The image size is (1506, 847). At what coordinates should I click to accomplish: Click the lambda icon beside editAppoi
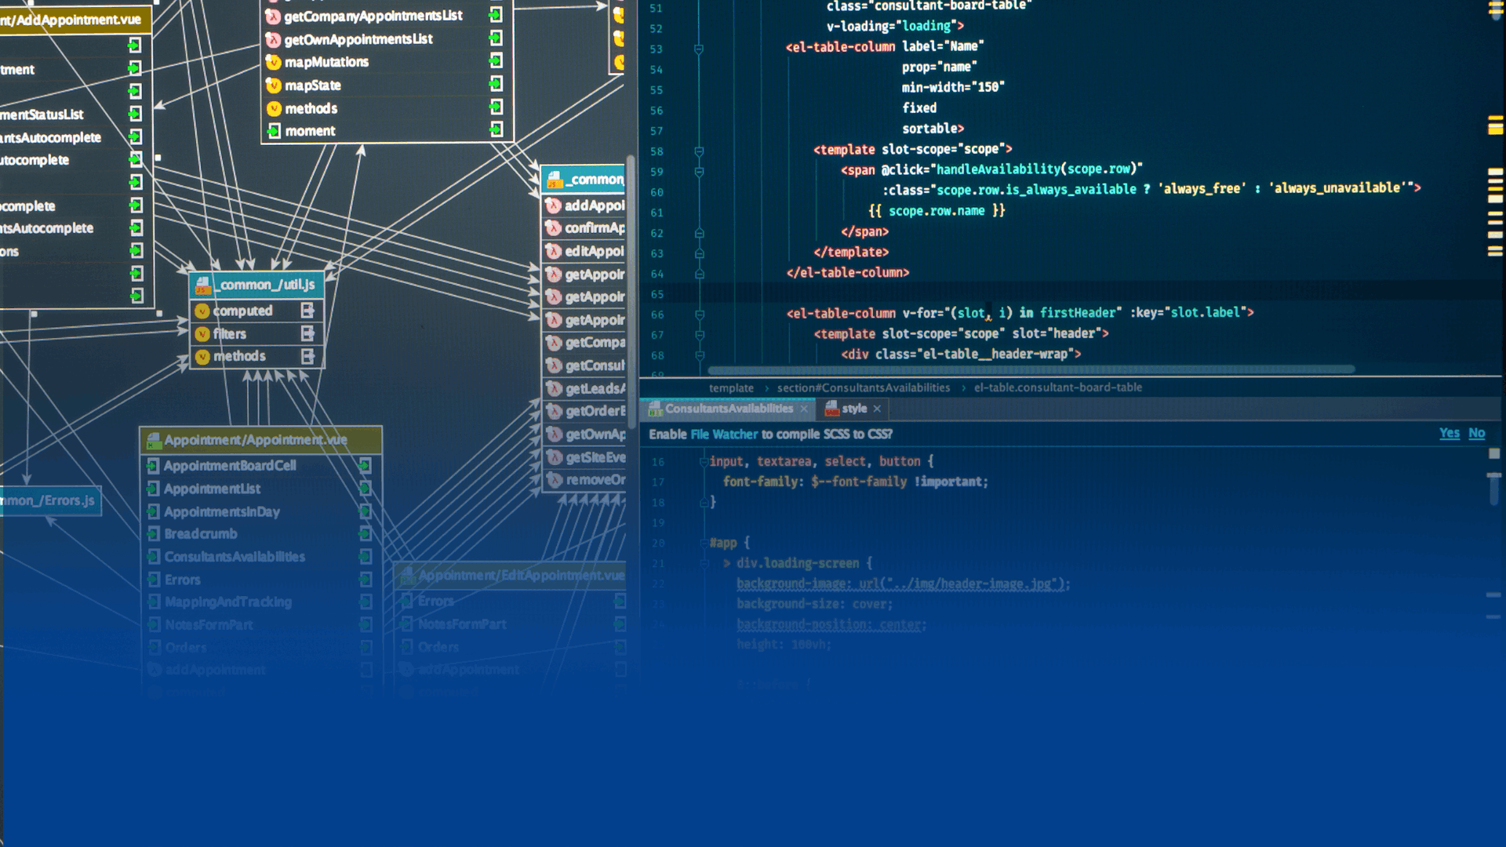tap(554, 251)
